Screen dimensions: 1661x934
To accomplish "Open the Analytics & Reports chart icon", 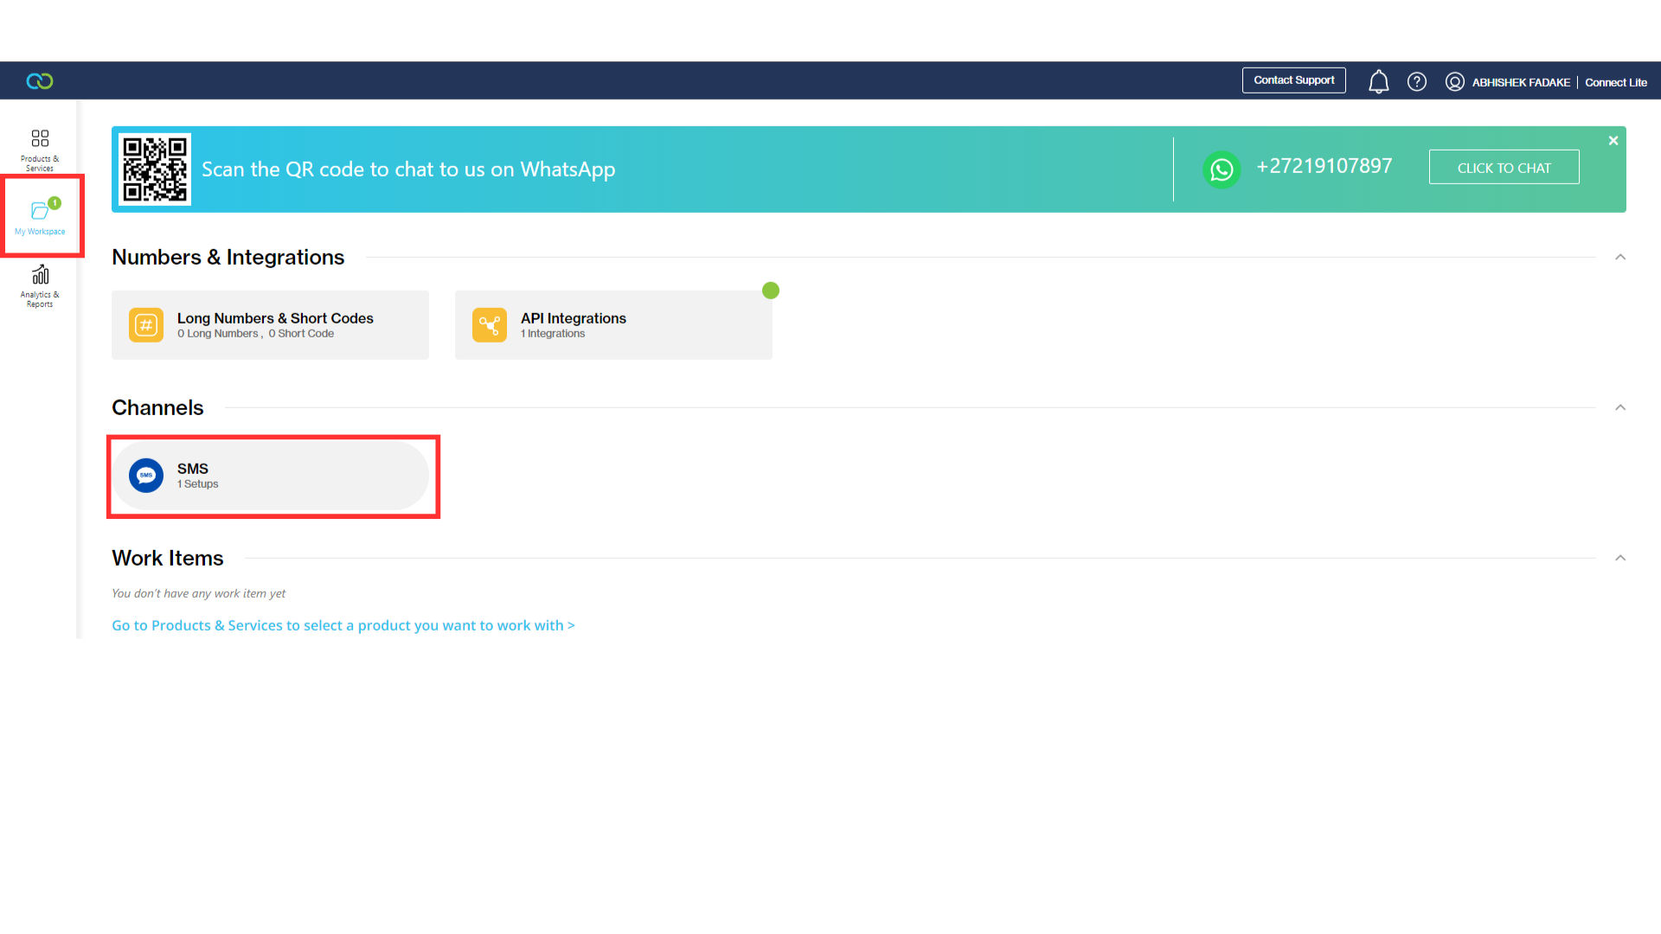I will (40, 274).
